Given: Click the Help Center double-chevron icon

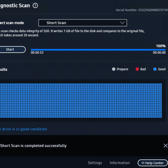Looking at the screenshot, I should pyautogui.click(x=143, y=163).
